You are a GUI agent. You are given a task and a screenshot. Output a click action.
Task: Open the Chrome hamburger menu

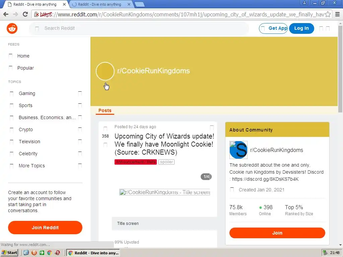(337, 14)
